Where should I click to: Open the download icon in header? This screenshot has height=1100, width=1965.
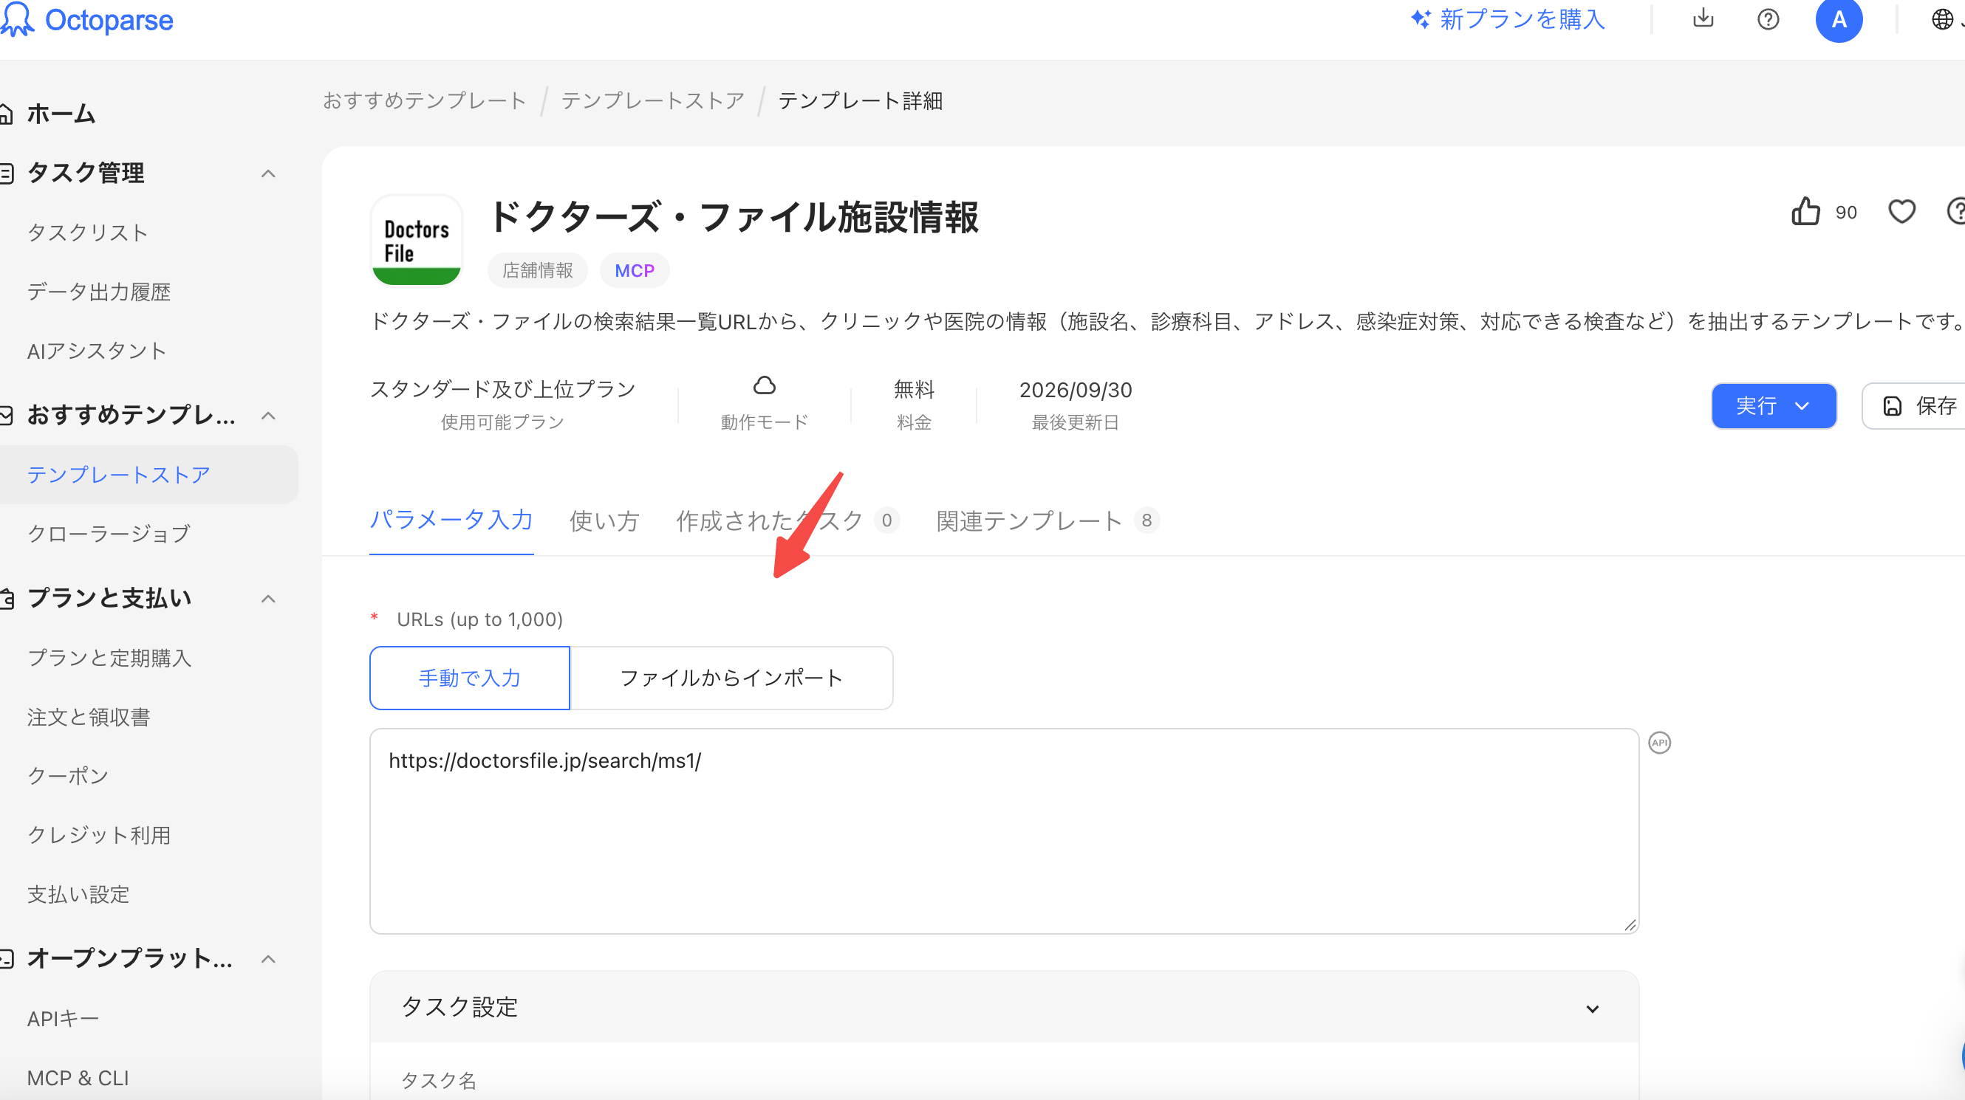coord(1703,18)
